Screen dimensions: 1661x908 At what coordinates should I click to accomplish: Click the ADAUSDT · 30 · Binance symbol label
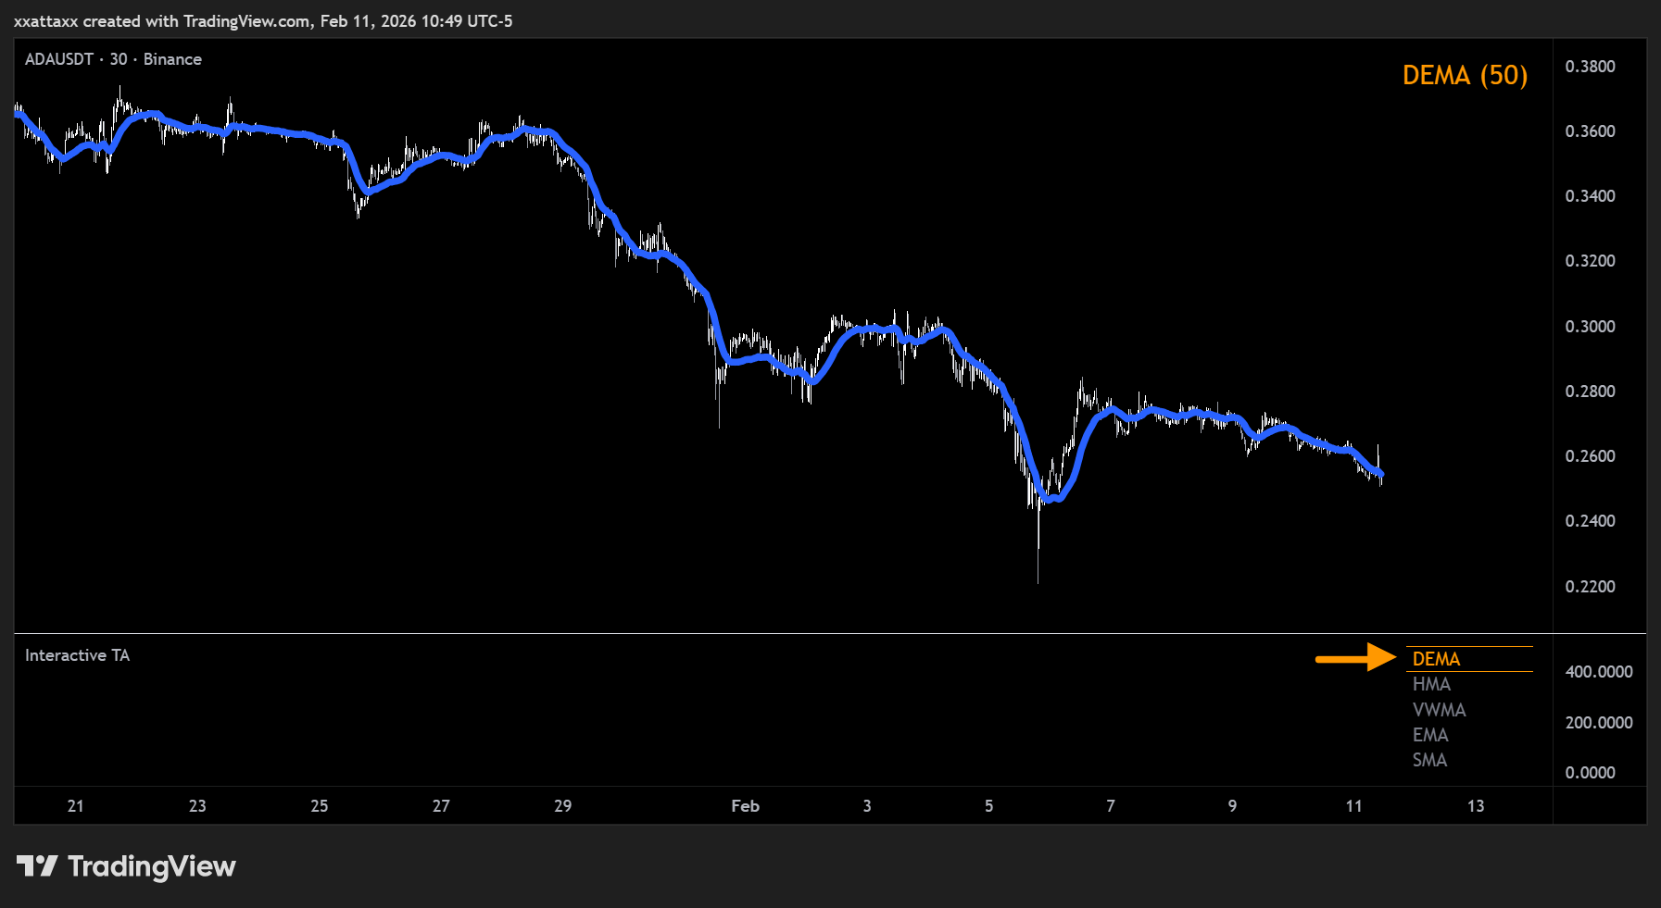point(113,59)
